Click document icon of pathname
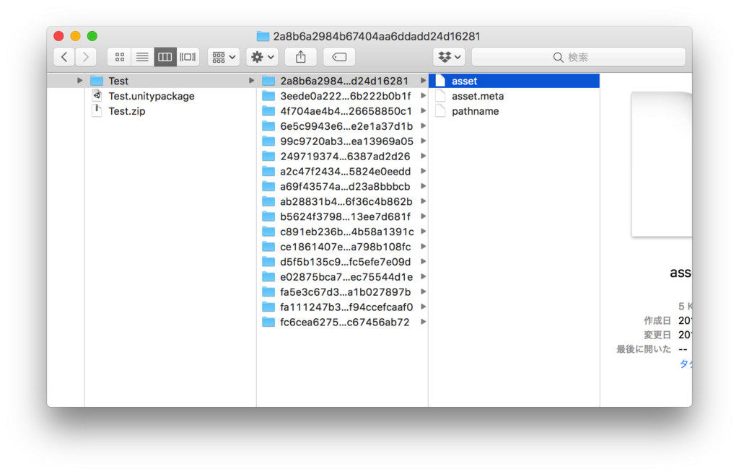739x474 pixels. [x=440, y=110]
